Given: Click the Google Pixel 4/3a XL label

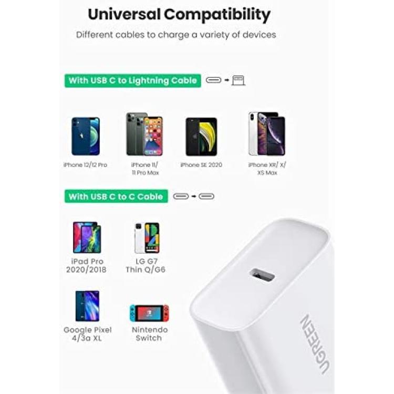Looking at the screenshot, I should point(87,334).
